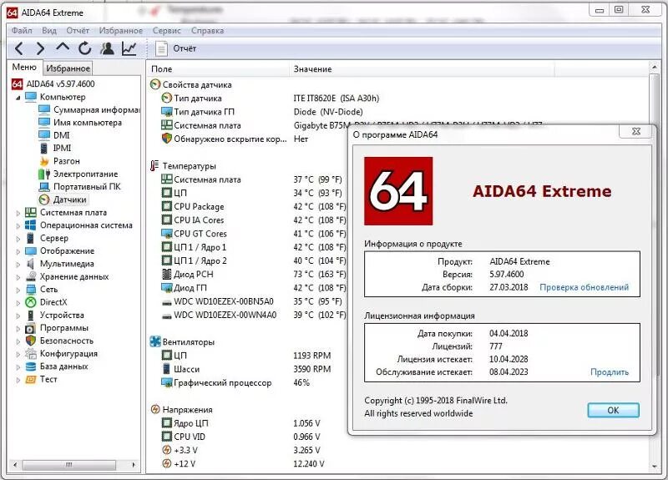Switch to the Меню tab
This screenshot has height=480, width=668.
pyautogui.click(x=24, y=68)
